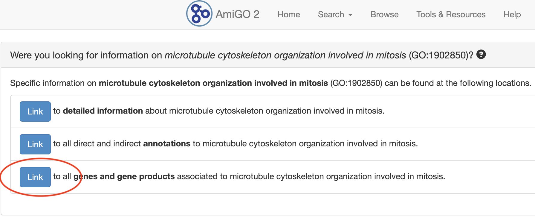Select Tools & Resources in navbar

click(451, 14)
